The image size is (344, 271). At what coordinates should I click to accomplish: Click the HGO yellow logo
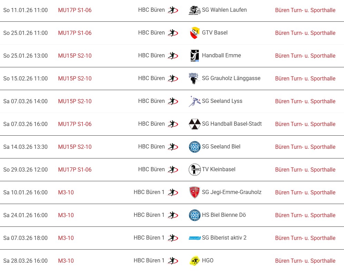195,261
